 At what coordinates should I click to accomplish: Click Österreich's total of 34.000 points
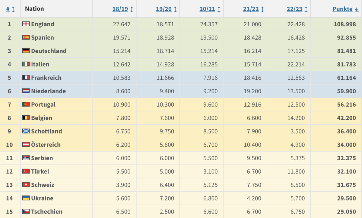(x=347, y=144)
